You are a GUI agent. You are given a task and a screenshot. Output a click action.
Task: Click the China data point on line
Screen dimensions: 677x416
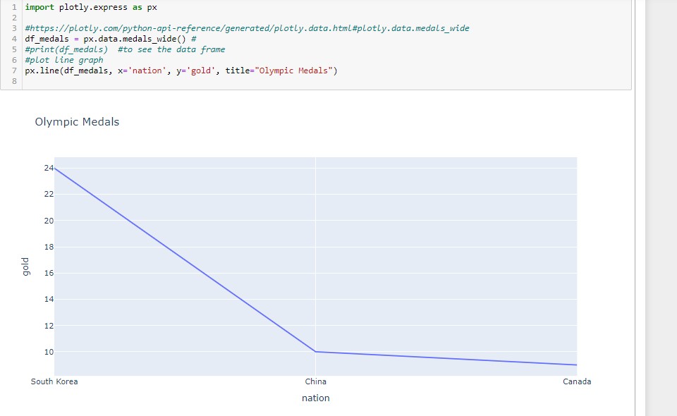pyautogui.click(x=315, y=352)
